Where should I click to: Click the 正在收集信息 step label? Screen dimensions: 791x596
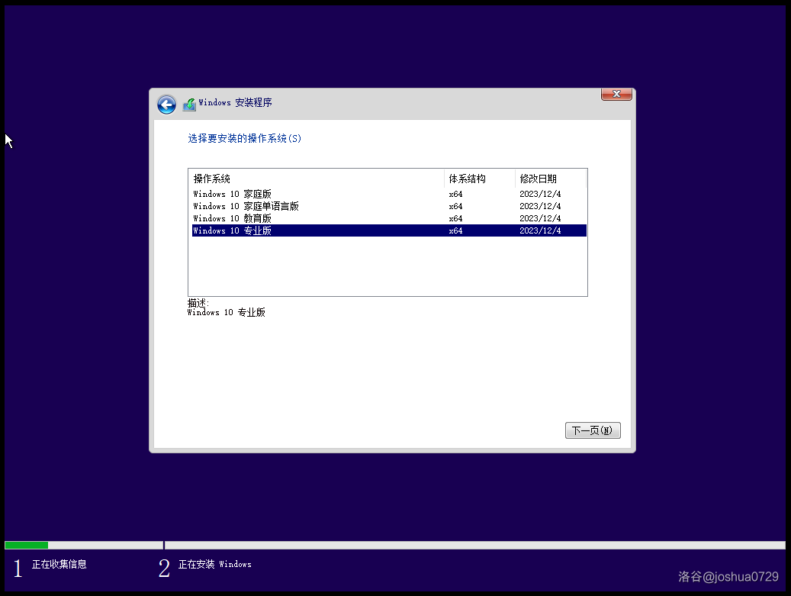(59, 564)
